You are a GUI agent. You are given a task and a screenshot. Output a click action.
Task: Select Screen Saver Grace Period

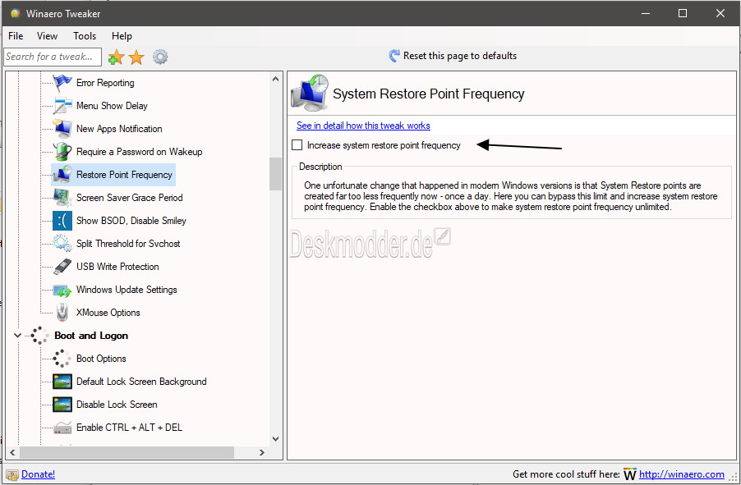coord(130,198)
